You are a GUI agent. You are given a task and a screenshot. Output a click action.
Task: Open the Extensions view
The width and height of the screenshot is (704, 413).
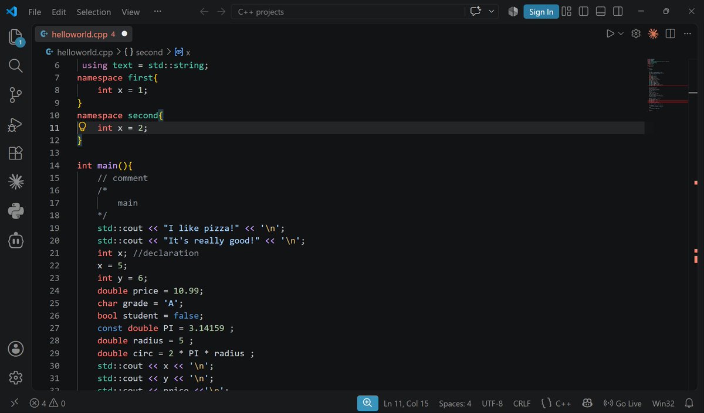pyautogui.click(x=16, y=153)
